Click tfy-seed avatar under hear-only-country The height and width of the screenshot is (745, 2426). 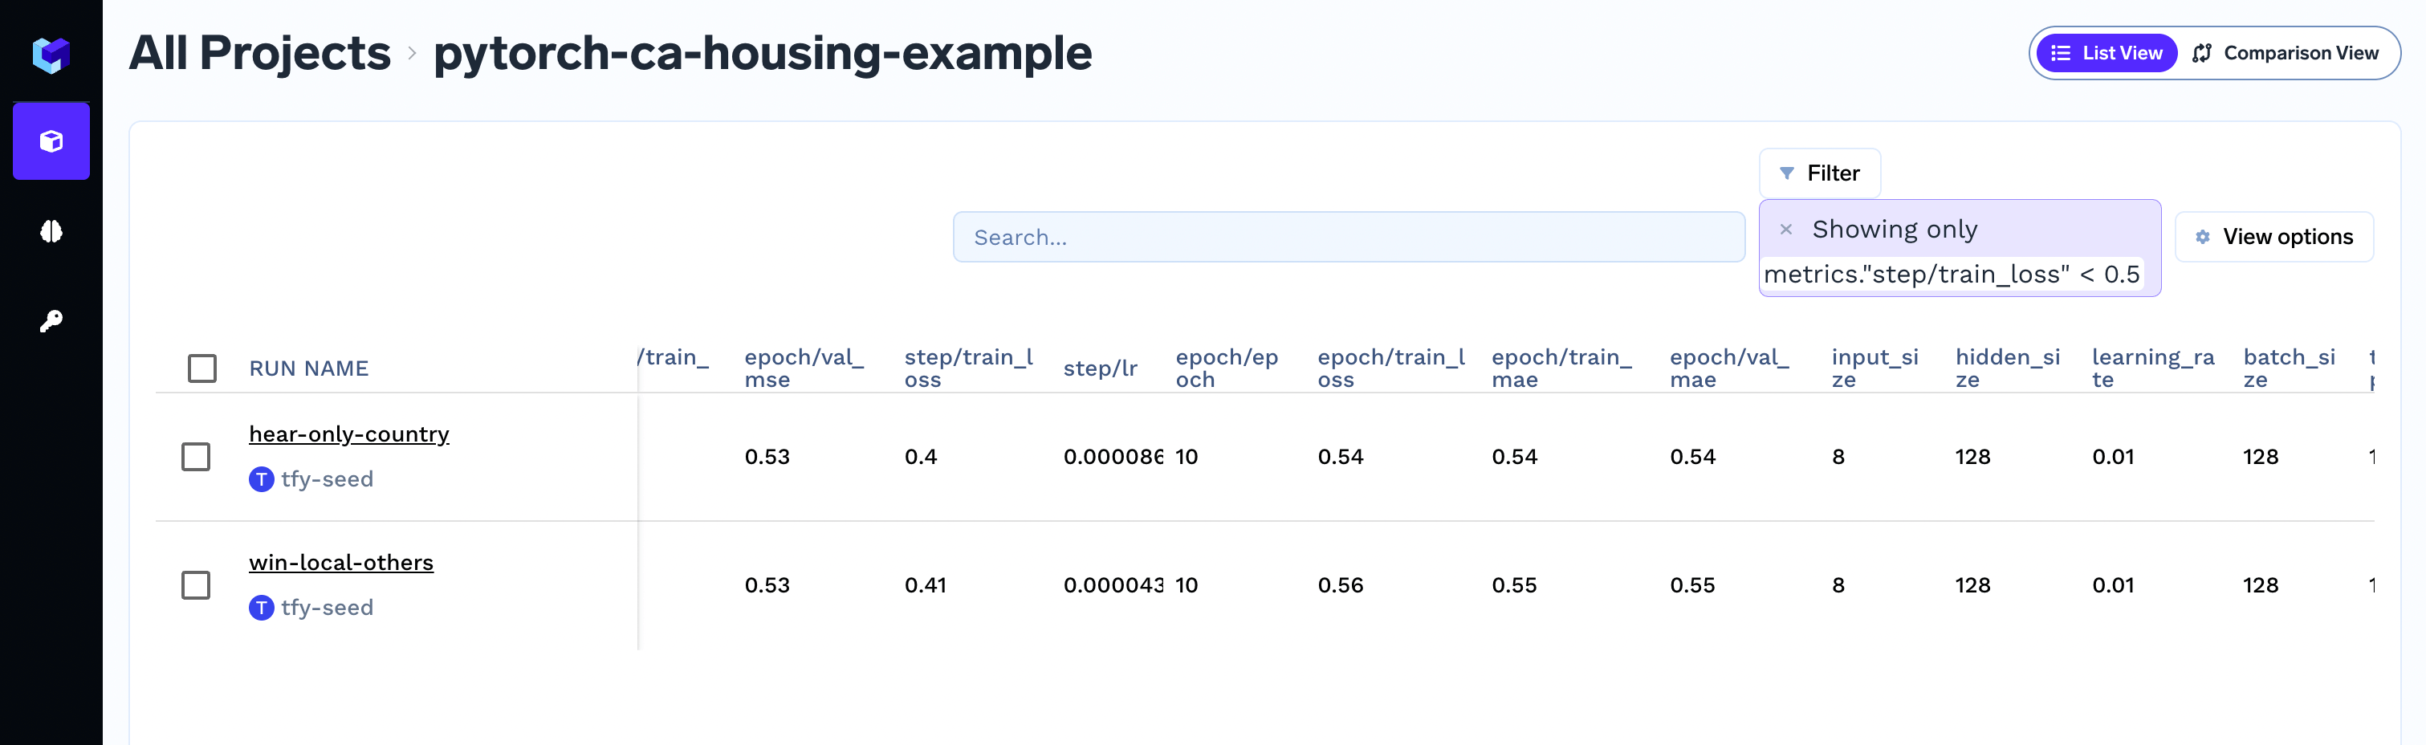[261, 479]
